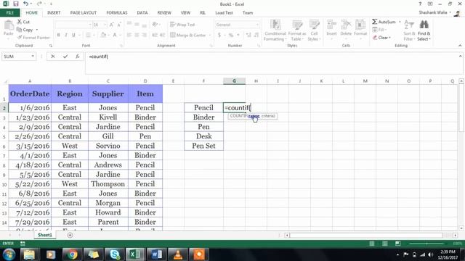Click range argument in COUNTIF tooltip
This screenshot has width=465, height=261.
(x=254, y=116)
